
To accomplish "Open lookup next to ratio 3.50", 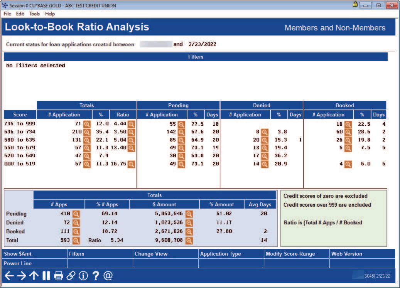I will (x=131, y=132).
